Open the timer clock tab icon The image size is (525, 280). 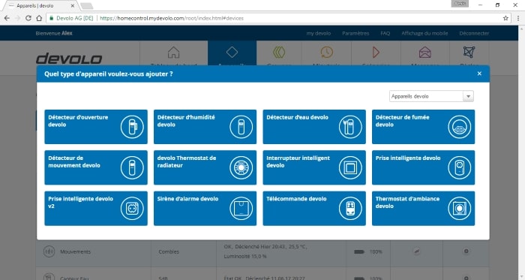[326, 52]
